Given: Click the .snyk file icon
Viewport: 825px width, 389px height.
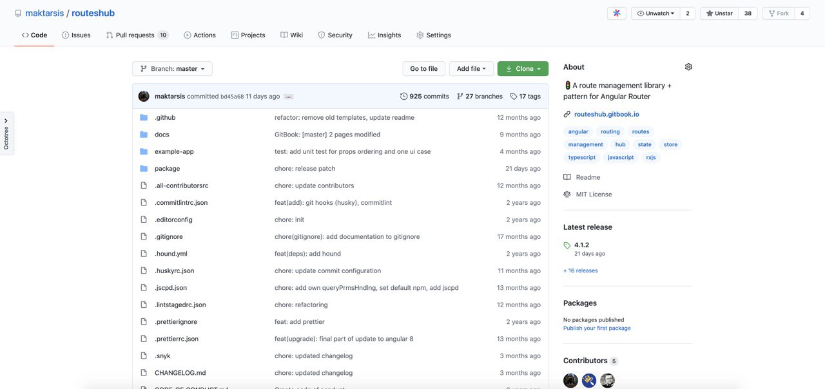Looking at the screenshot, I should (144, 356).
